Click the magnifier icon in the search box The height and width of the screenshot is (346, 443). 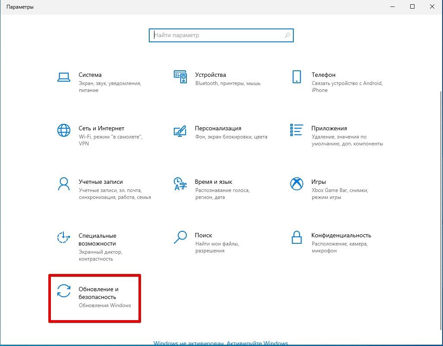[287, 35]
